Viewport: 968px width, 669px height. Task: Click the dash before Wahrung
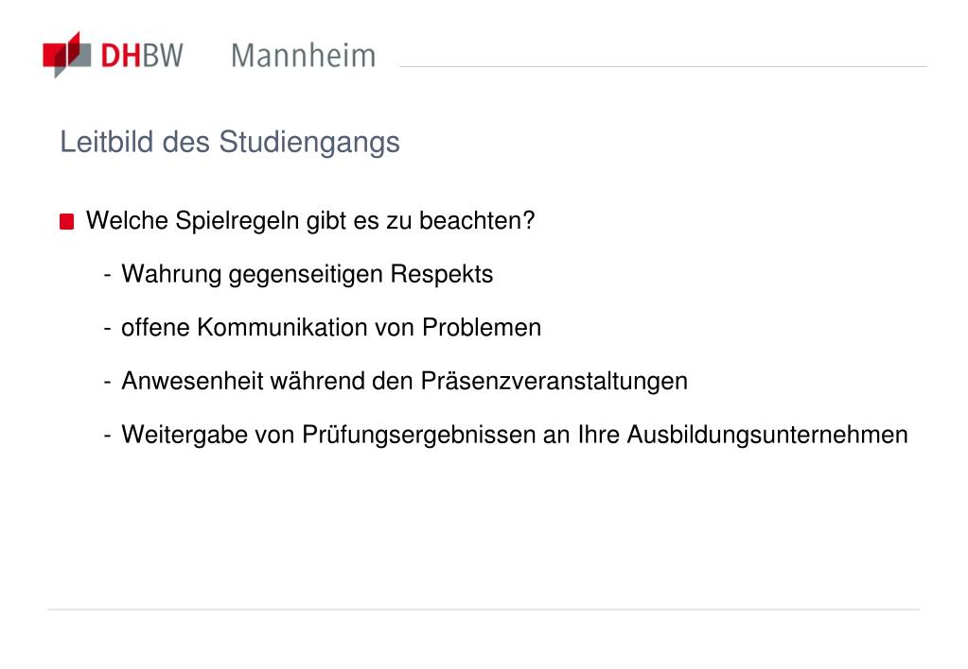[108, 276]
